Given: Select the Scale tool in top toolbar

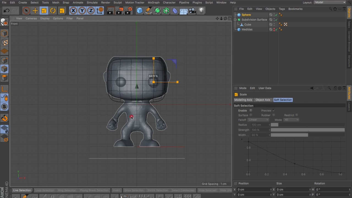Looking at the screenshot, I should pyautogui.click(x=44, y=11).
